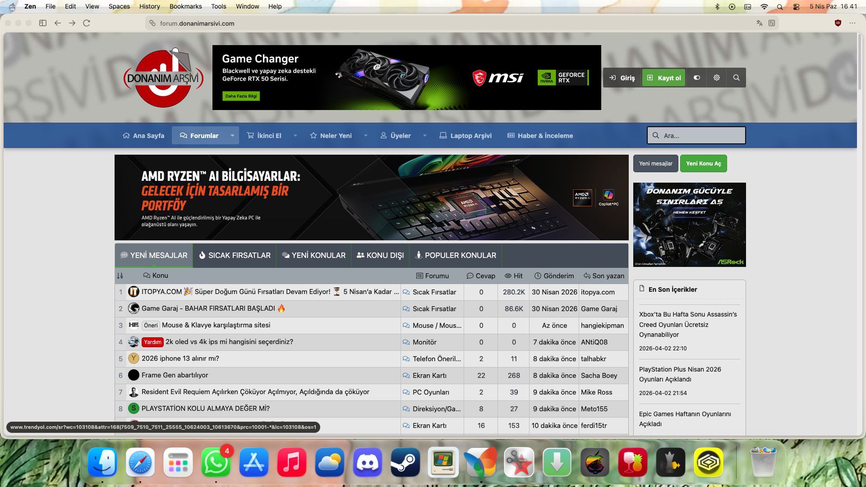Expand the İkinci El dropdown arrow
Image resolution: width=866 pixels, height=487 pixels.
(x=295, y=135)
